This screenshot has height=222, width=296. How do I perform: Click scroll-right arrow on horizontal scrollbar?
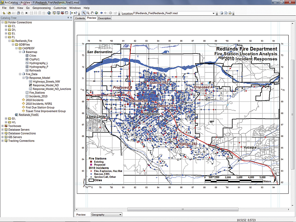[x=288, y=209]
